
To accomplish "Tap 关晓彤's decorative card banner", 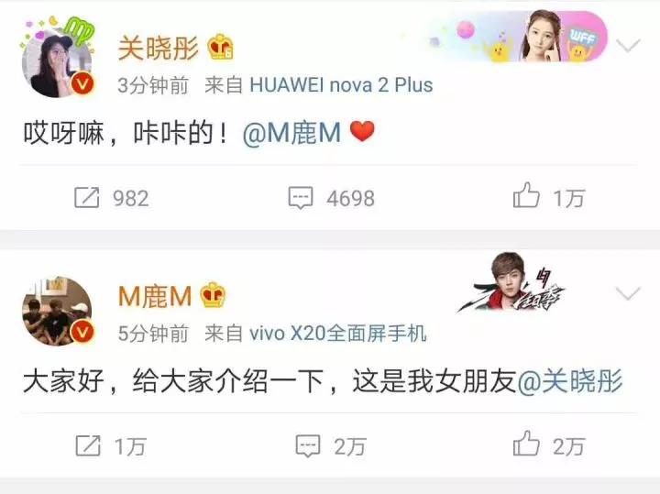I will click(517, 38).
